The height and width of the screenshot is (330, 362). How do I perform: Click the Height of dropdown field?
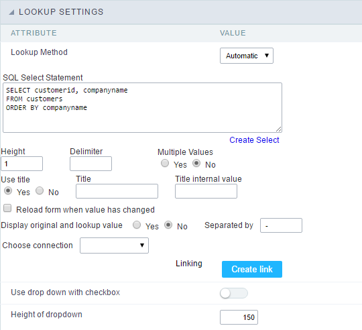[239, 317]
